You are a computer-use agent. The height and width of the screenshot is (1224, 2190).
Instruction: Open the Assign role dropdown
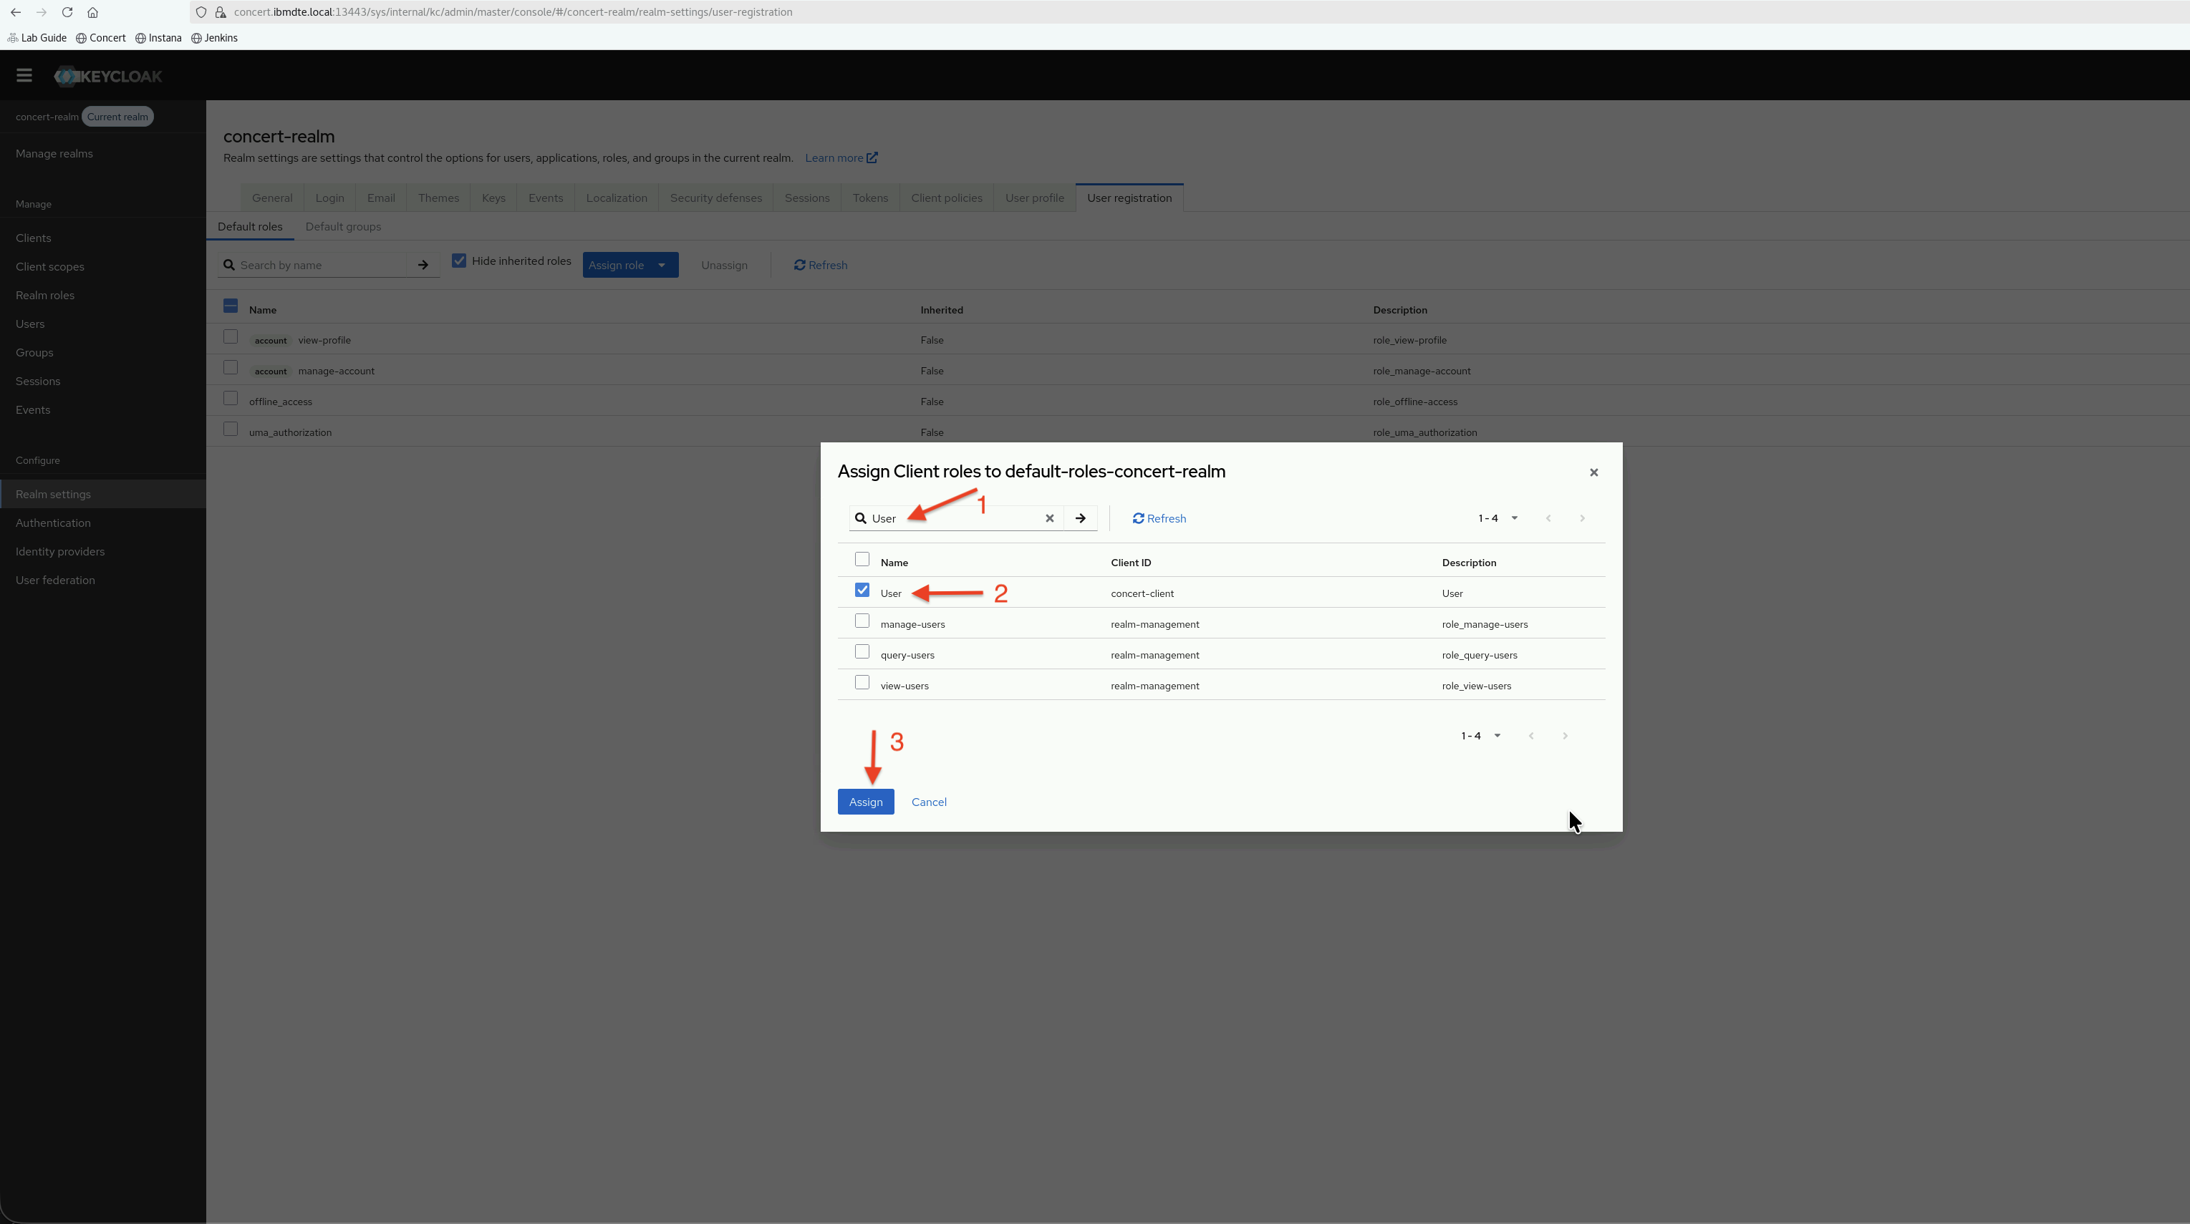630,265
